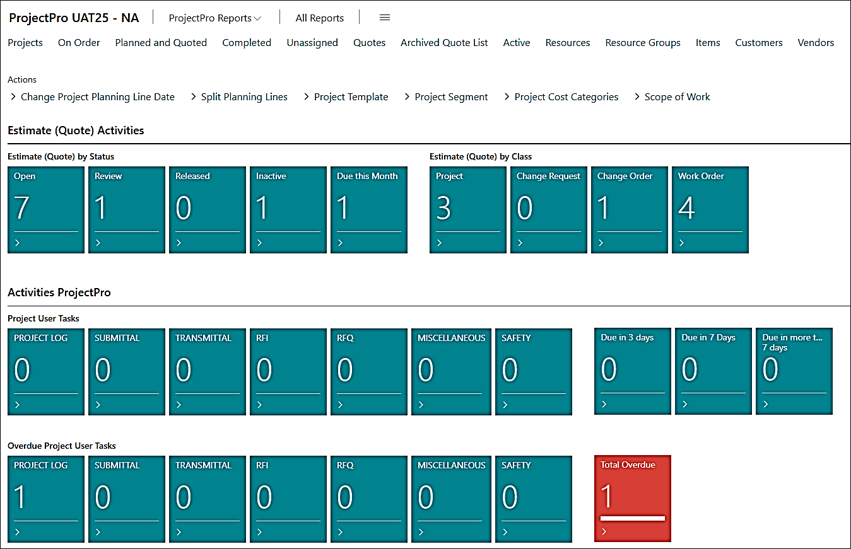This screenshot has height=549, width=851.
Task: Open the Change Request tile
Action: tap(549, 210)
